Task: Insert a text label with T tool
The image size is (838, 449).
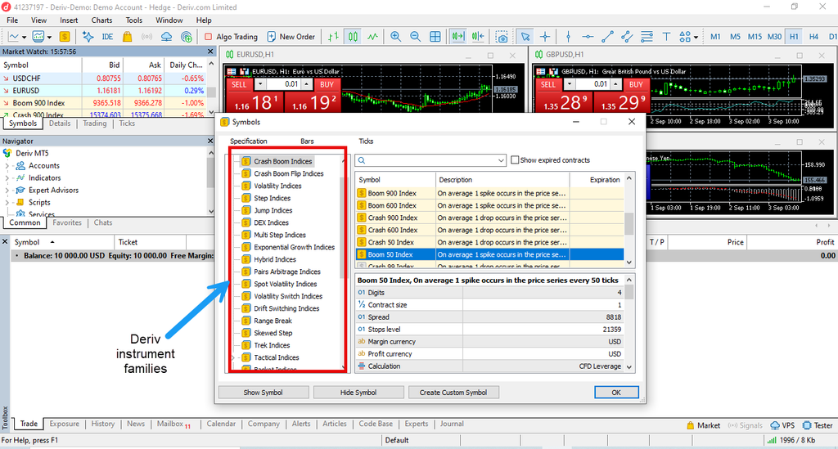Action: coord(666,37)
